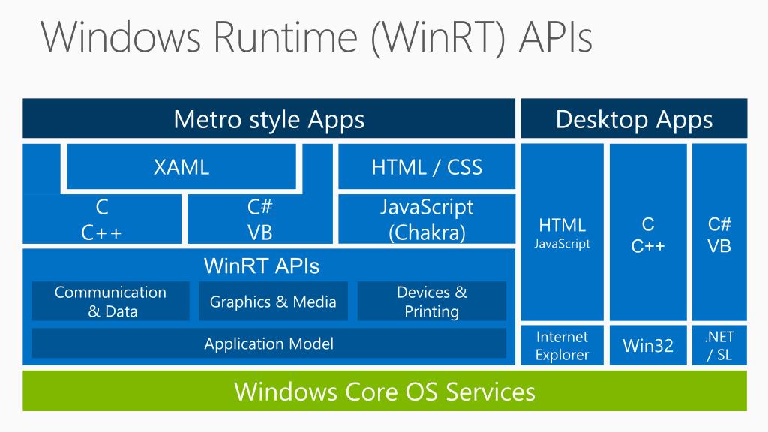Image resolution: width=768 pixels, height=432 pixels.
Task: Select the Desktop Apps header block
Action: [634, 118]
